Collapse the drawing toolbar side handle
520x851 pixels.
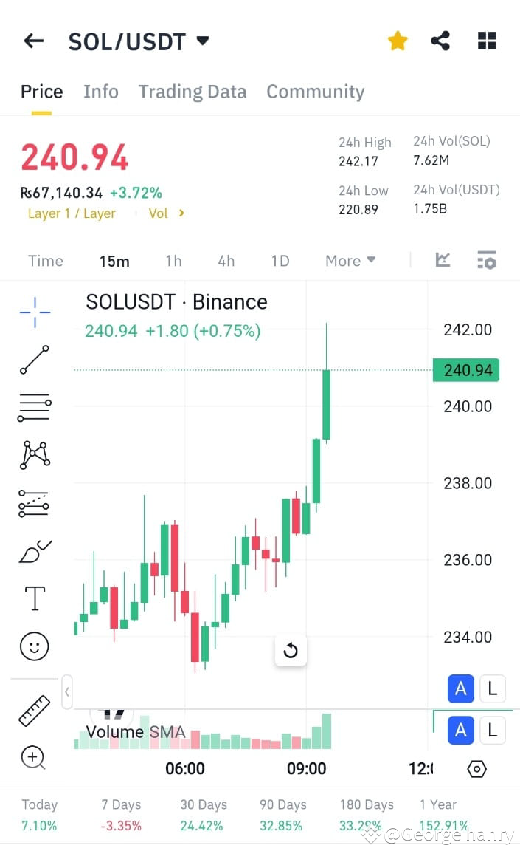pyautogui.click(x=67, y=692)
